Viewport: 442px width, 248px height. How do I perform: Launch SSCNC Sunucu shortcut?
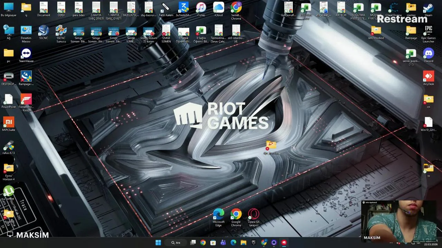click(61, 34)
